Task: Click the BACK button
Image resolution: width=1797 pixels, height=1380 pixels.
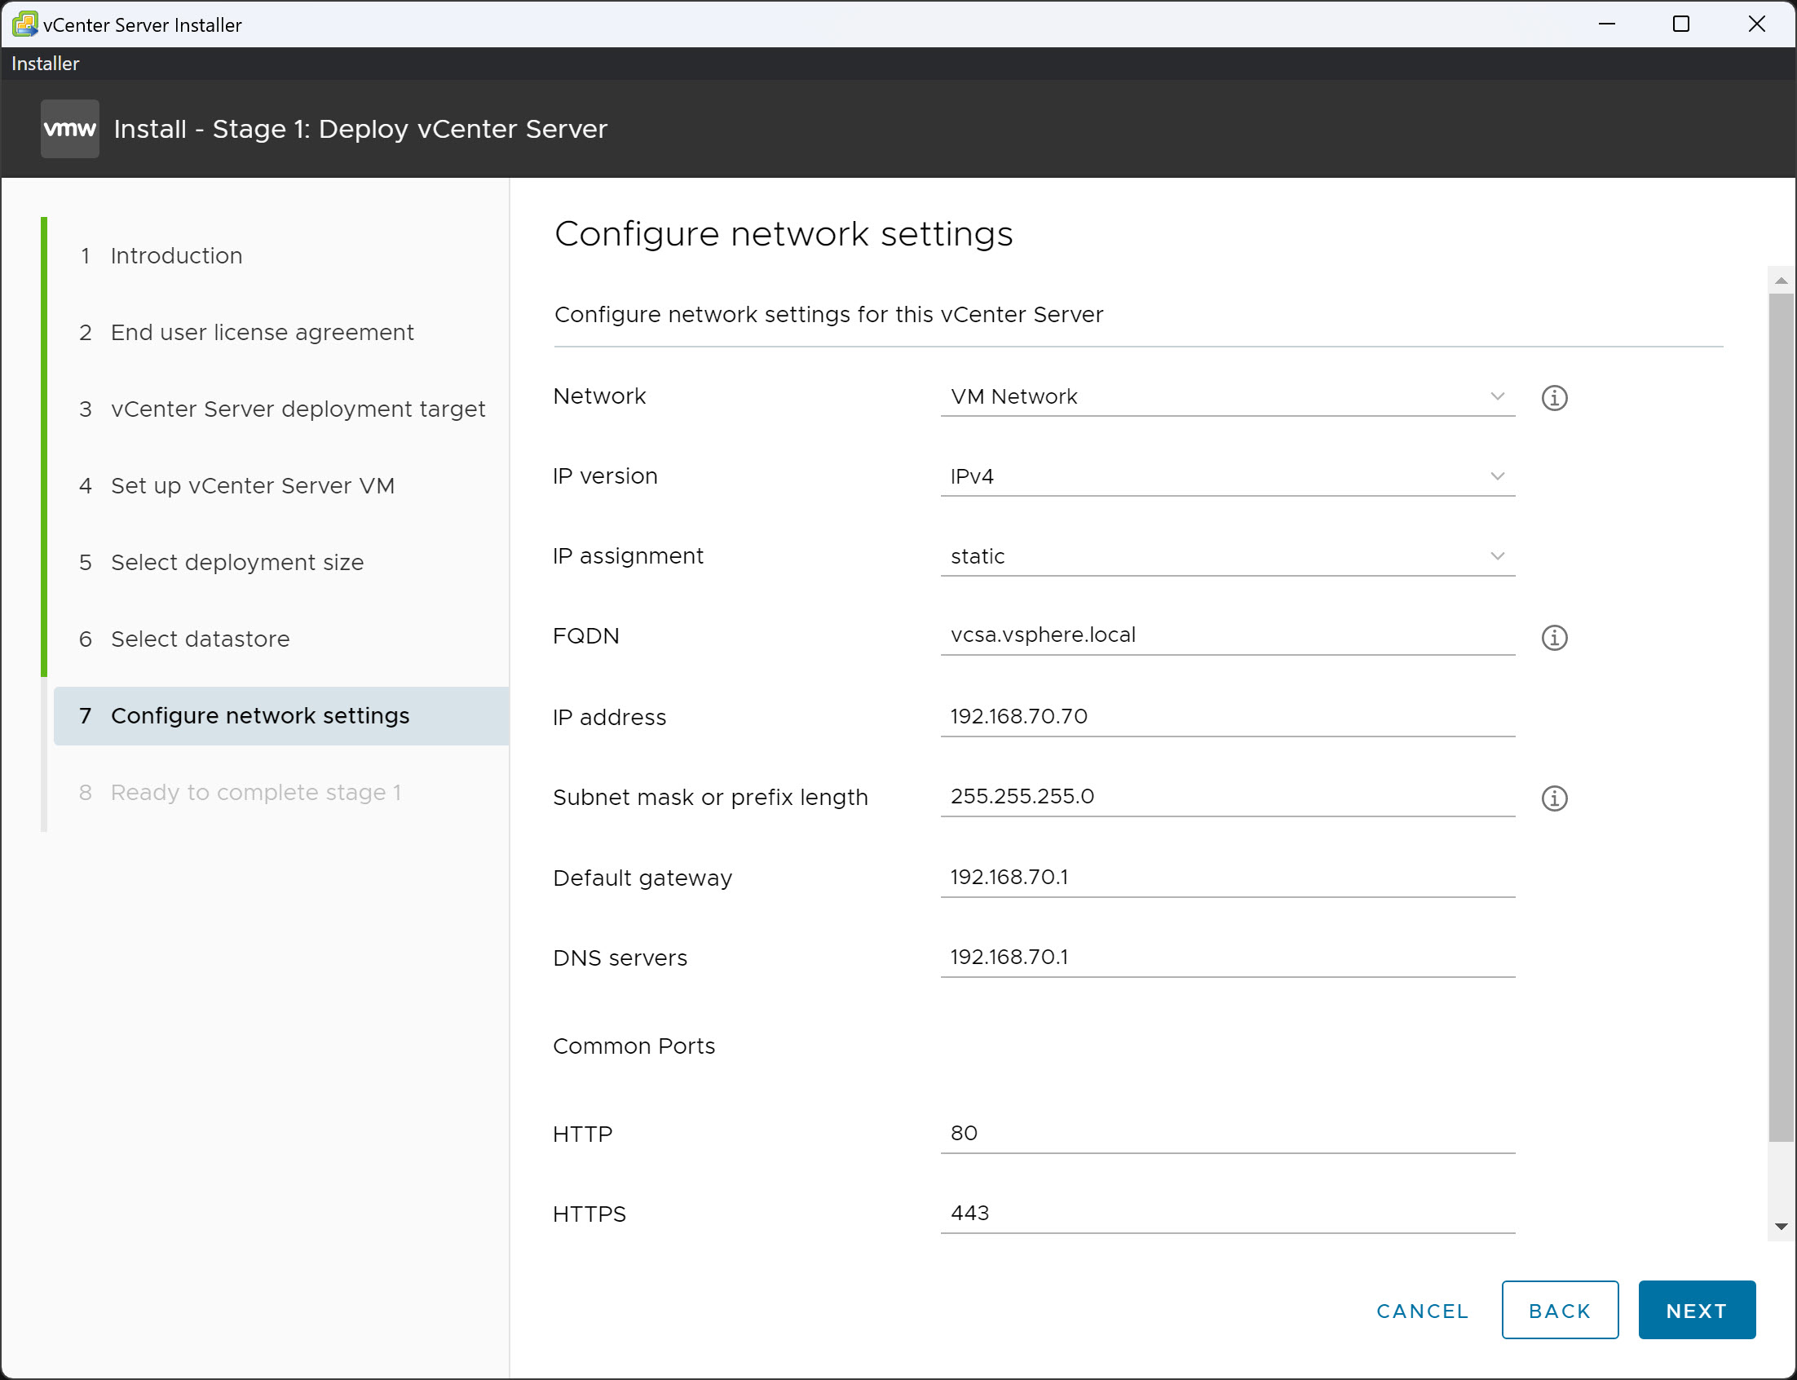Action: point(1559,1309)
